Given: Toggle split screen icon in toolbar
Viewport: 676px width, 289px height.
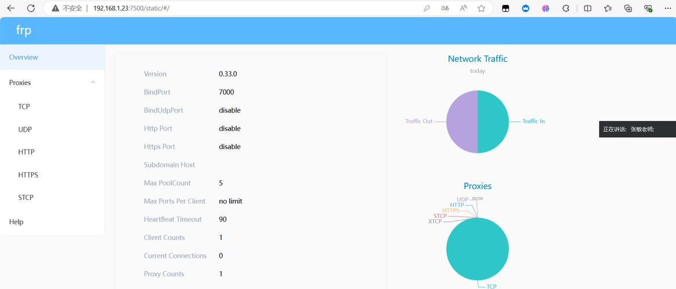Looking at the screenshot, I should pos(587,8).
